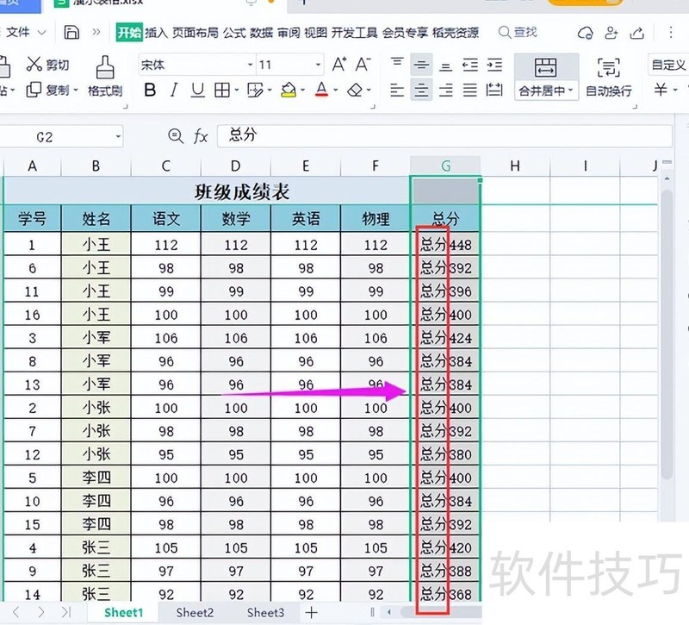Image resolution: width=689 pixels, height=625 pixels.
Task: Click the 查找 search button
Action: [x=518, y=32]
